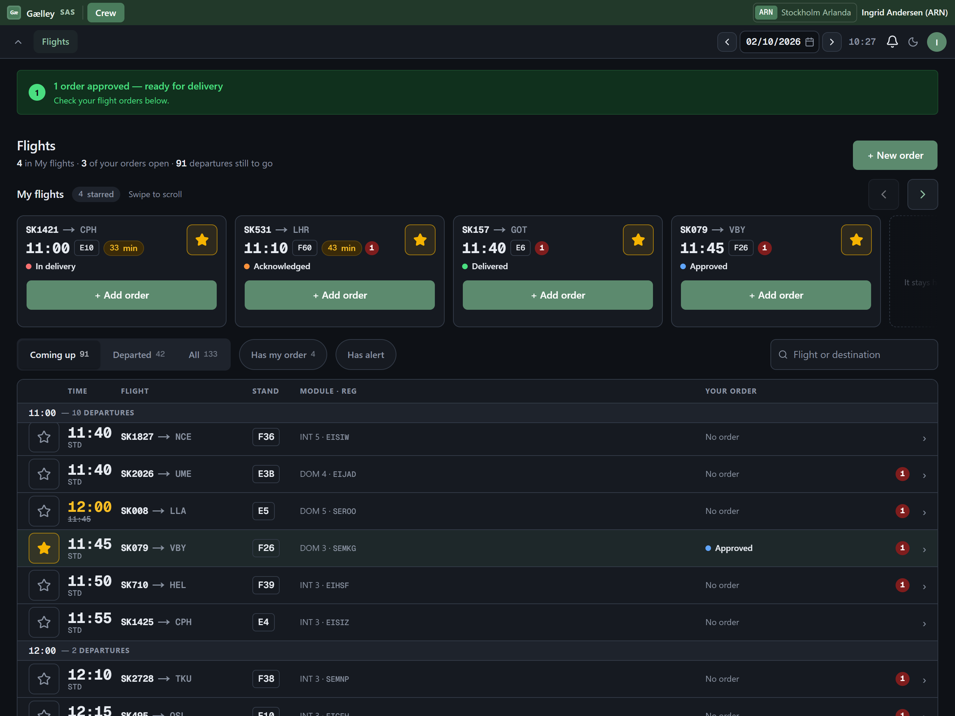This screenshot has width=955, height=716.
Task: Go to next date
Action: pyautogui.click(x=832, y=42)
